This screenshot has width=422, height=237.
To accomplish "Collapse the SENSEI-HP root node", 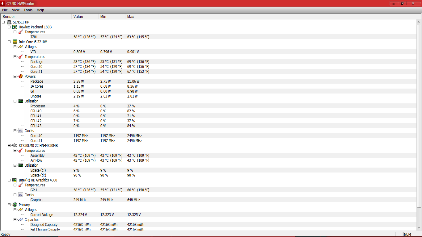I will pos(3,22).
